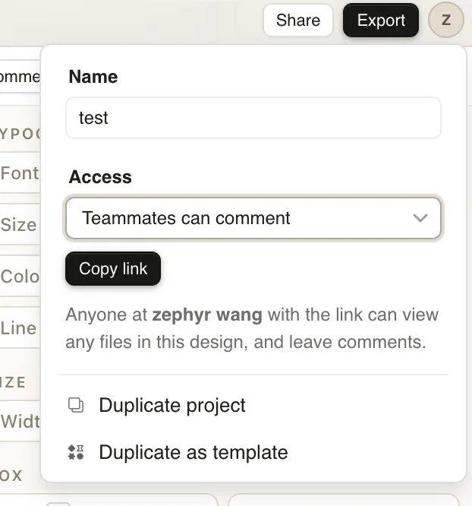Choose Duplicate as template option
472x506 pixels.
pos(194,453)
